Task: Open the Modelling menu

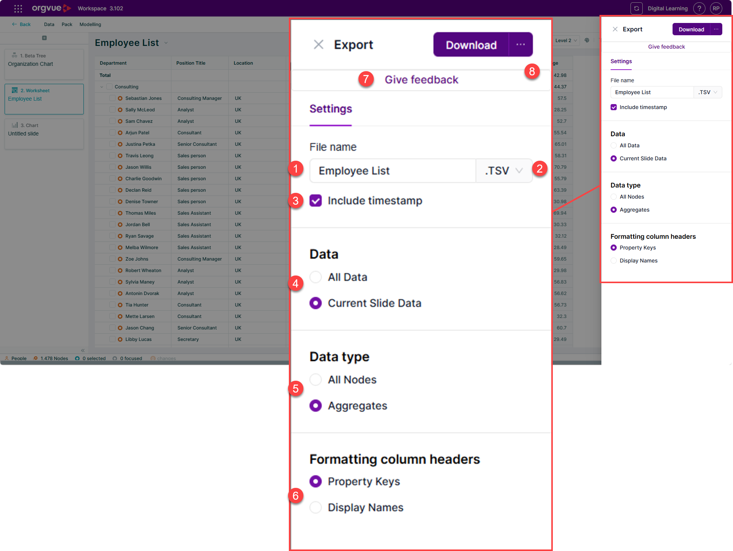Action: (90, 24)
